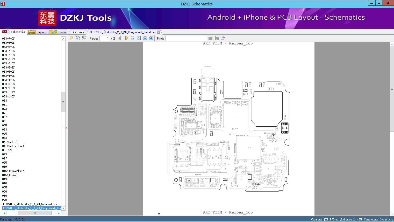Fit page to width
The width and height of the screenshot is (394, 222).
pyautogui.click(x=133, y=38)
